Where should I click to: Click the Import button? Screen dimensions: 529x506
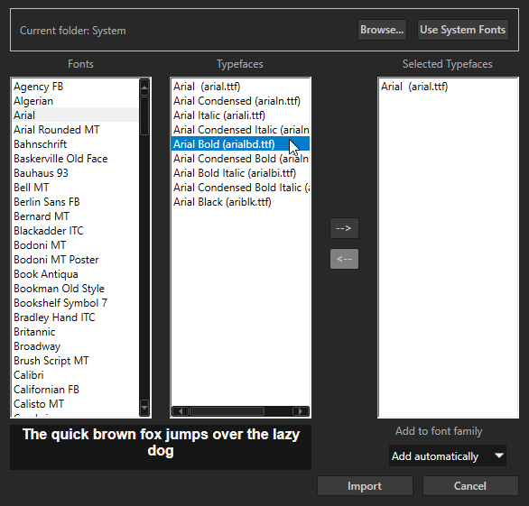[365, 486]
